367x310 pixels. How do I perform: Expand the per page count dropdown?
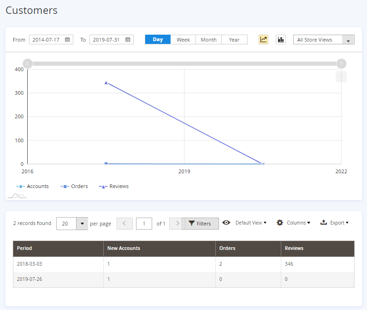click(x=82, y=224)
